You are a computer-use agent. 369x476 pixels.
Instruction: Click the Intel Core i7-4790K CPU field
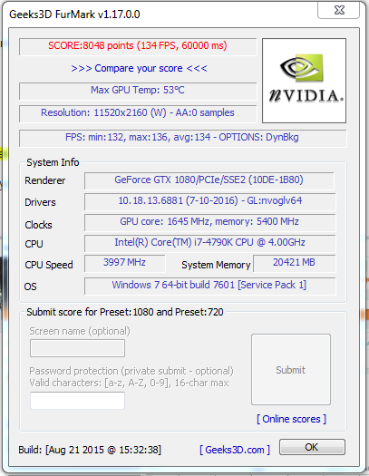tap(210, 243)
